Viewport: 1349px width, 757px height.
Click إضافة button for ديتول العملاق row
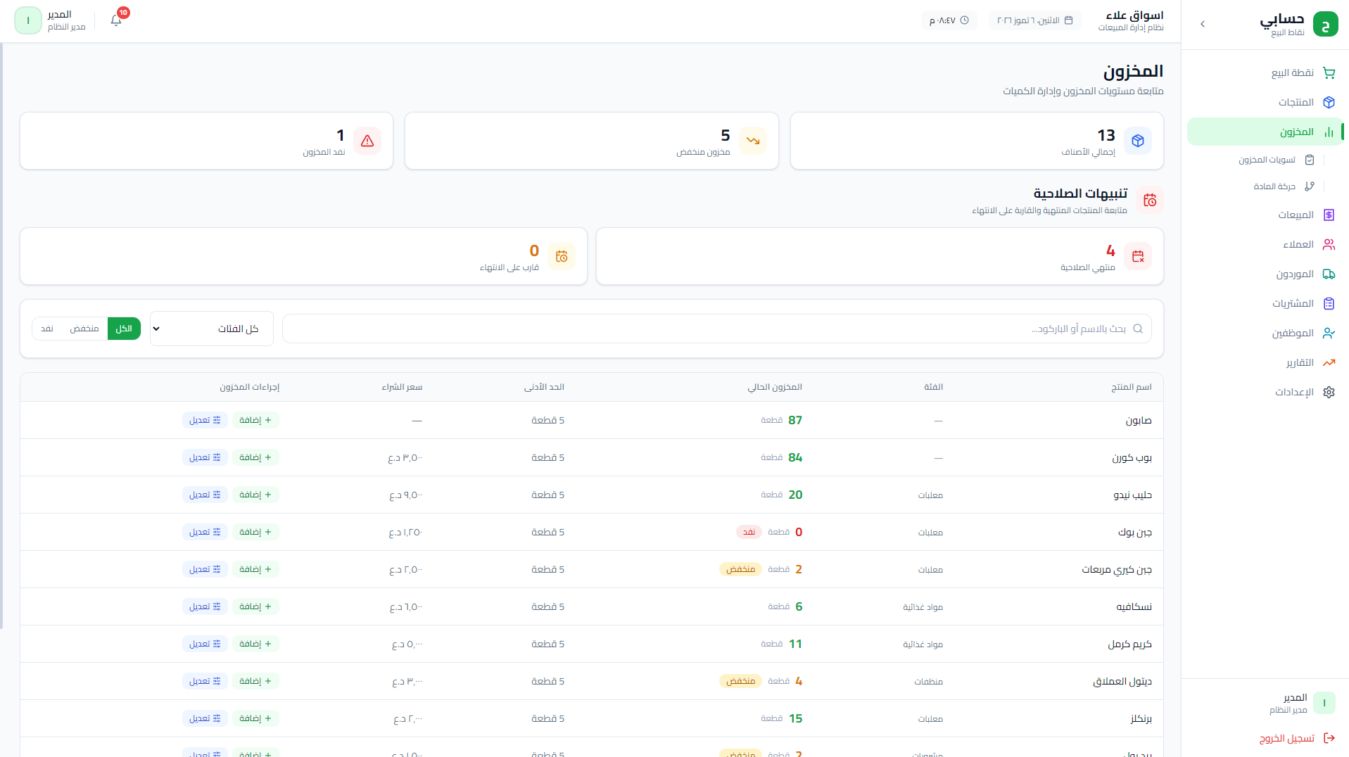pos(255,681)
